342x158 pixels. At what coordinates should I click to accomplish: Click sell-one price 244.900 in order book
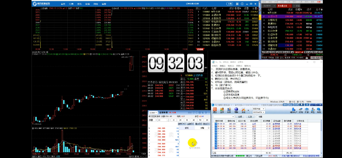click(161, 140)
